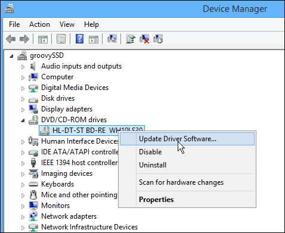
Task: Click the groovySSD computer icon
Action: point(22,55)
